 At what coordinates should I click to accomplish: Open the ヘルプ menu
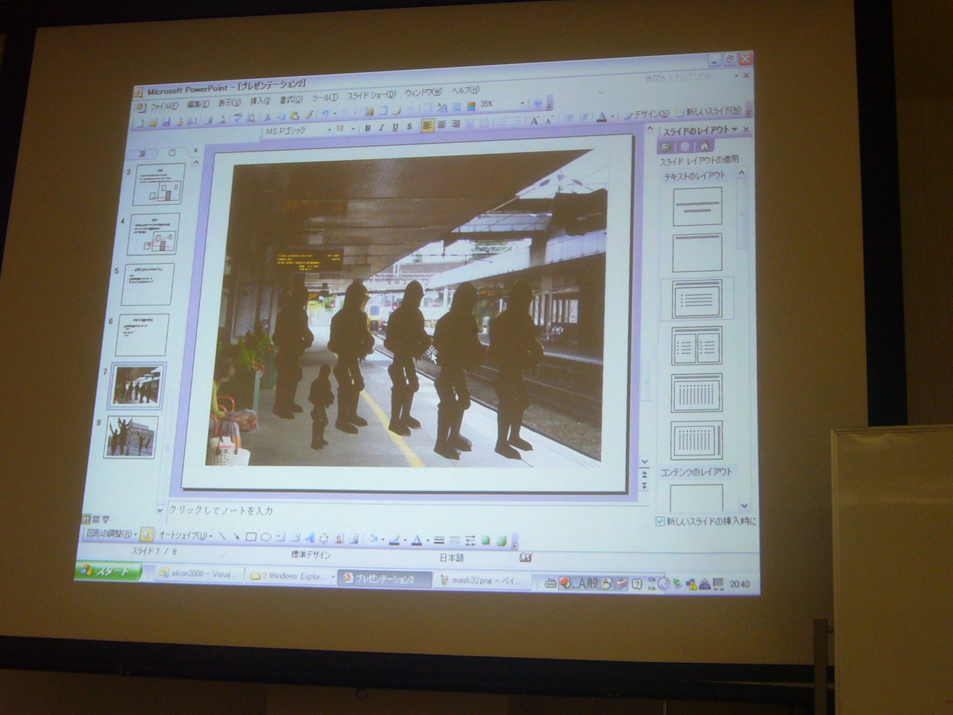coord(466,90)
